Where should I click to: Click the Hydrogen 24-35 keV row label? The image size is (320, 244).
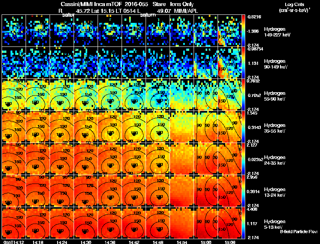pos(274,160)
